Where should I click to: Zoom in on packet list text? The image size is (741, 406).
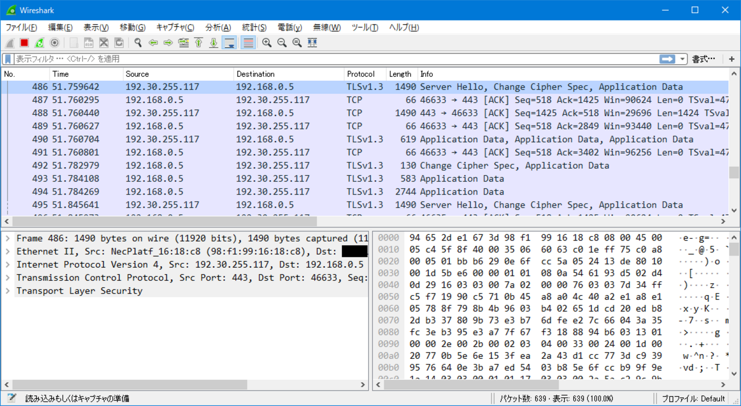267,43
